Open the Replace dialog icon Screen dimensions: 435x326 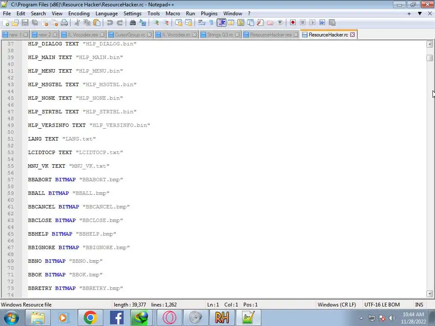point(143,23)
